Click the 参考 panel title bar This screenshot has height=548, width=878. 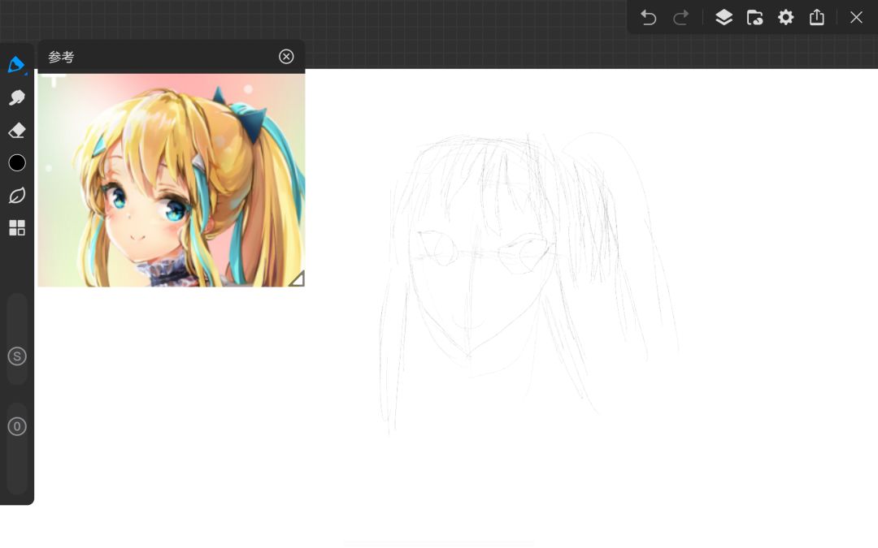coord(154,57)
